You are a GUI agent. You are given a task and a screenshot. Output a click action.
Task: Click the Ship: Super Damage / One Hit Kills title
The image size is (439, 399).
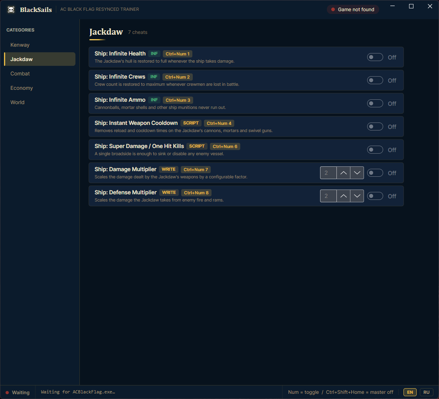139,146
